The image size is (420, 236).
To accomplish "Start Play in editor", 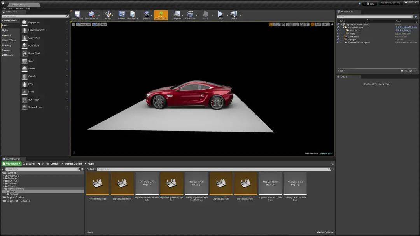I will 221,15.
